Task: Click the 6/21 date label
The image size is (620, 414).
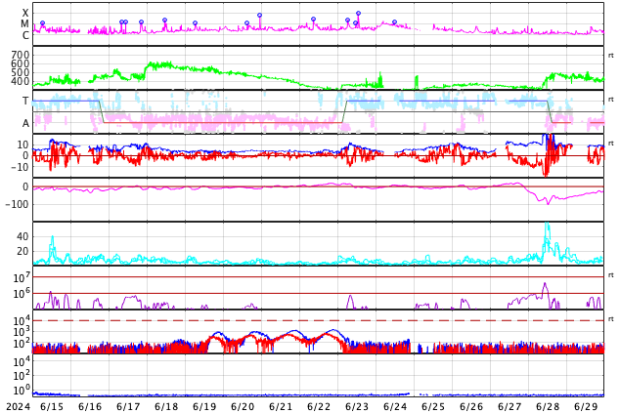Action: click(x=281, y=406)
